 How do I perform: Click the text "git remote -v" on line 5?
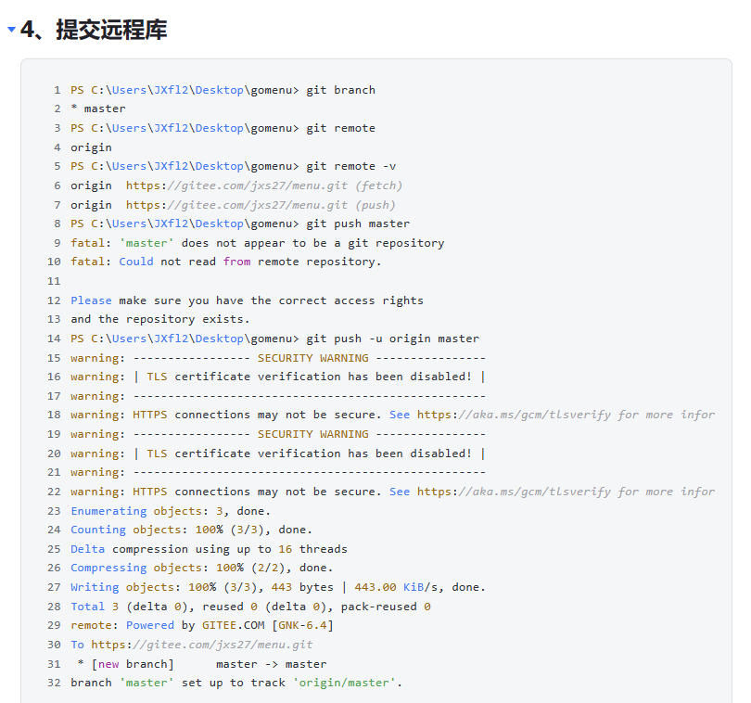(x=362, y=165)
